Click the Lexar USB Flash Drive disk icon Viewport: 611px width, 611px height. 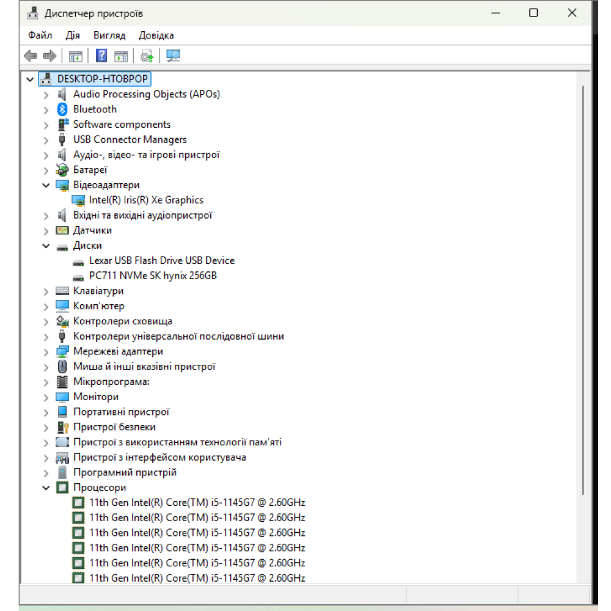[x=78, y=263]
